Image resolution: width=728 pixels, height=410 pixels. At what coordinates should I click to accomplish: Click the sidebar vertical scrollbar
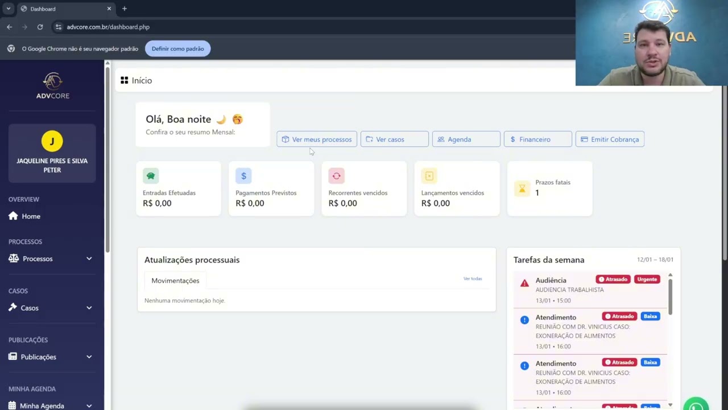[x=107, y=158]
